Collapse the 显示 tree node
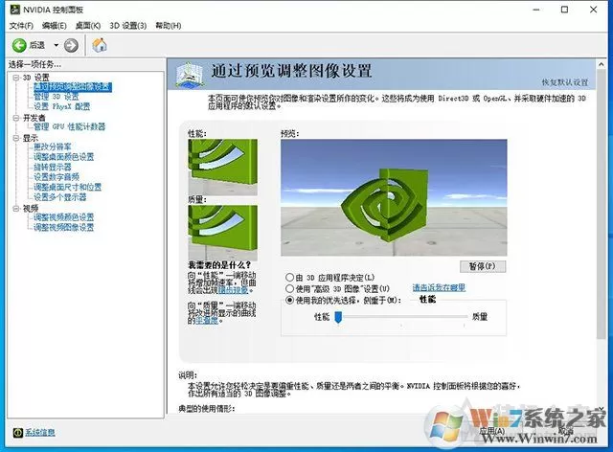Screen dimensions: 613x452 pyautogui.click(x=16, y=138)
